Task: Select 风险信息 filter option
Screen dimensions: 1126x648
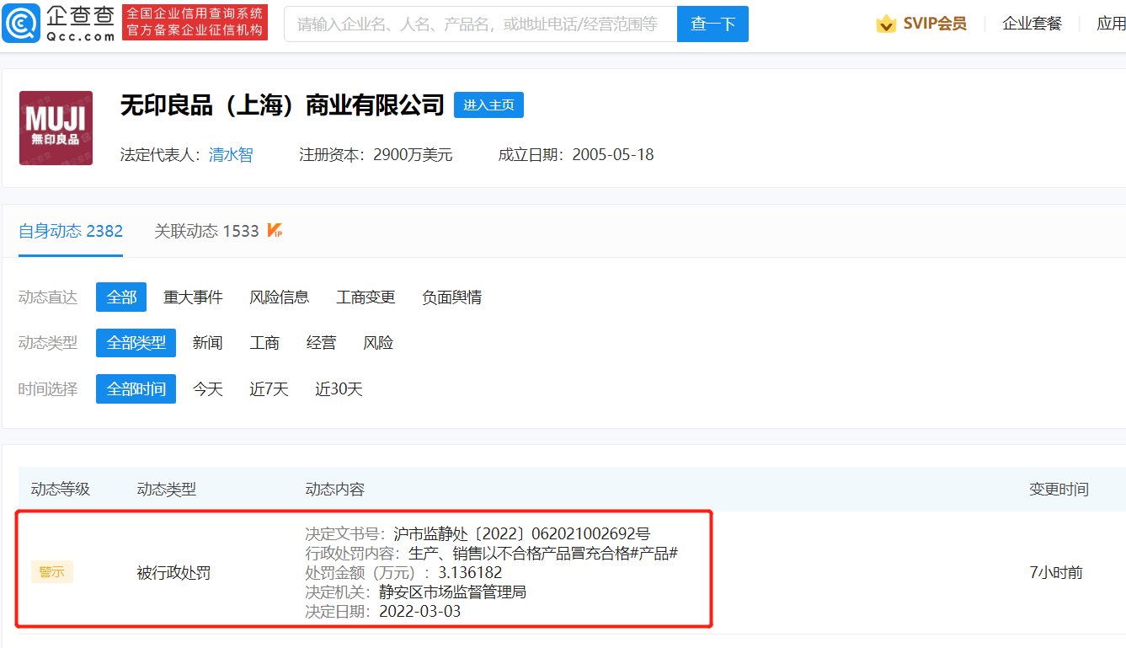Action: pyautogui.click(x=279, y=297)
